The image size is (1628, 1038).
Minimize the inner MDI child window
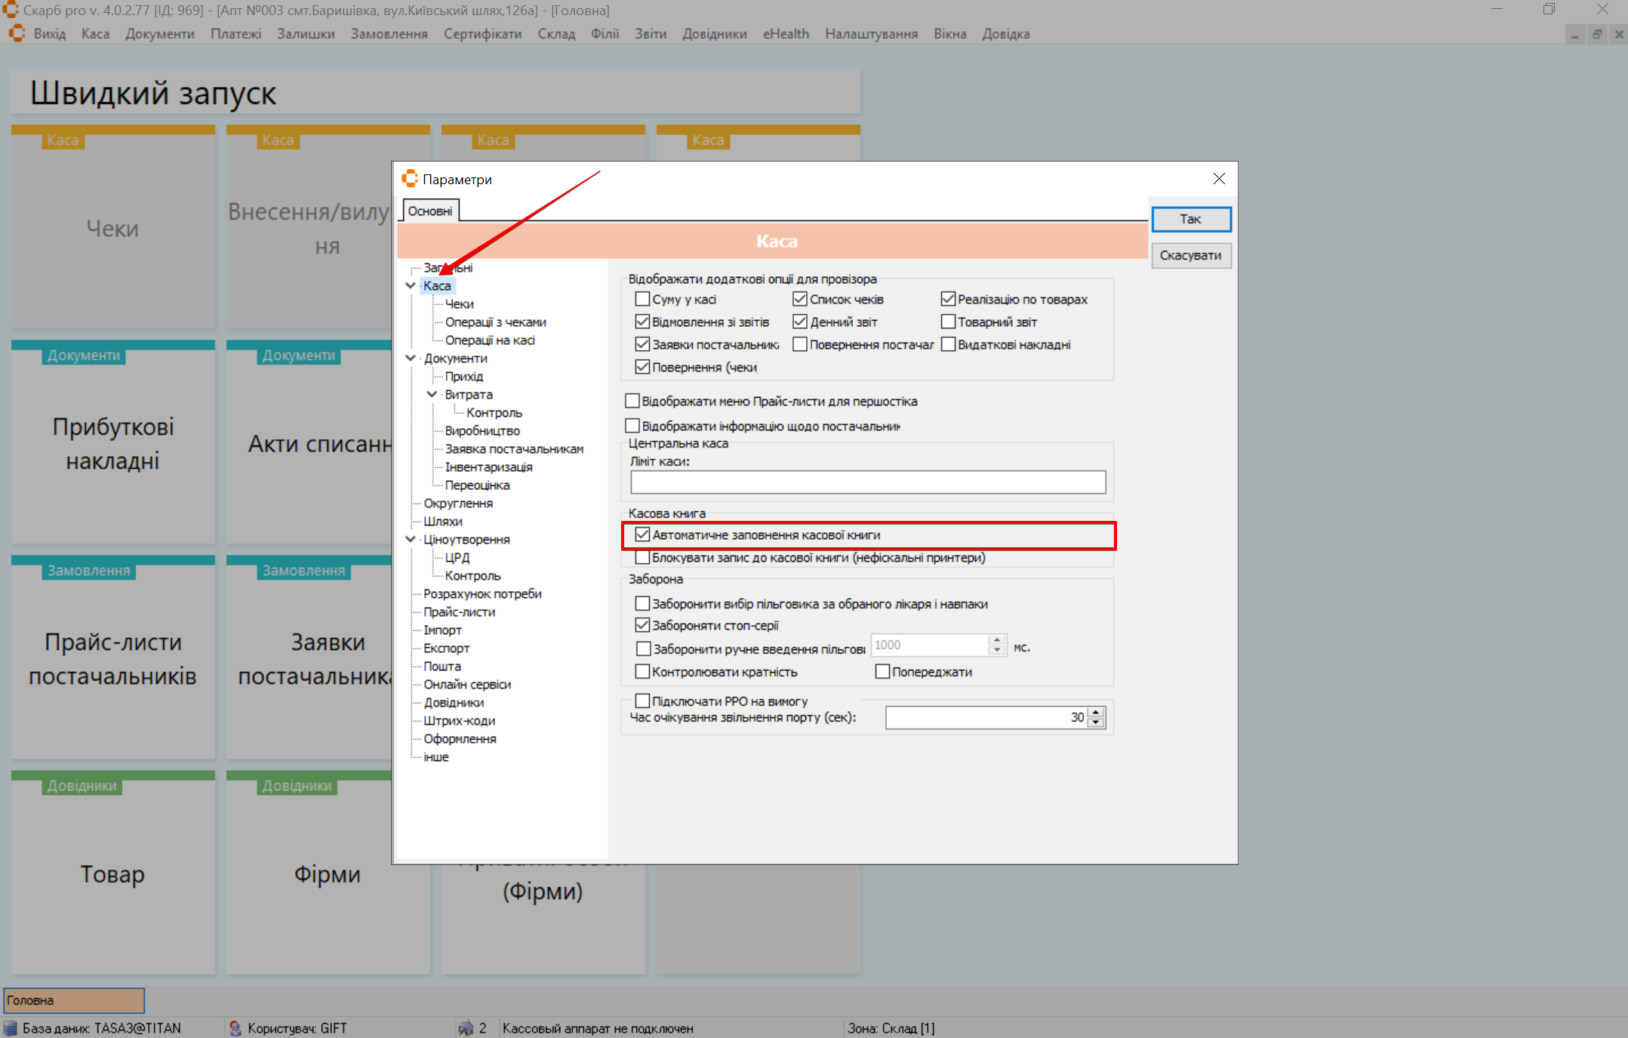(1575, 35)
